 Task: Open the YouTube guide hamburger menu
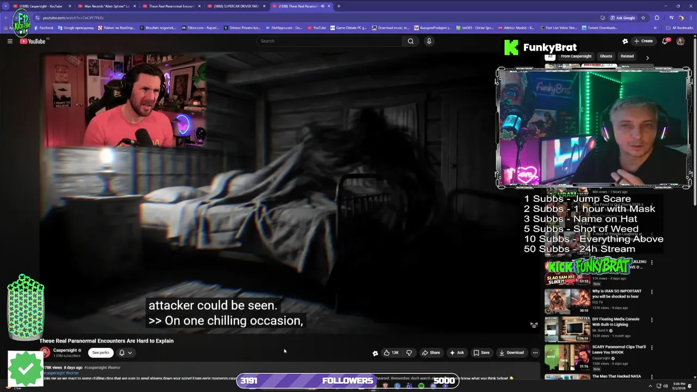[10, 41]
